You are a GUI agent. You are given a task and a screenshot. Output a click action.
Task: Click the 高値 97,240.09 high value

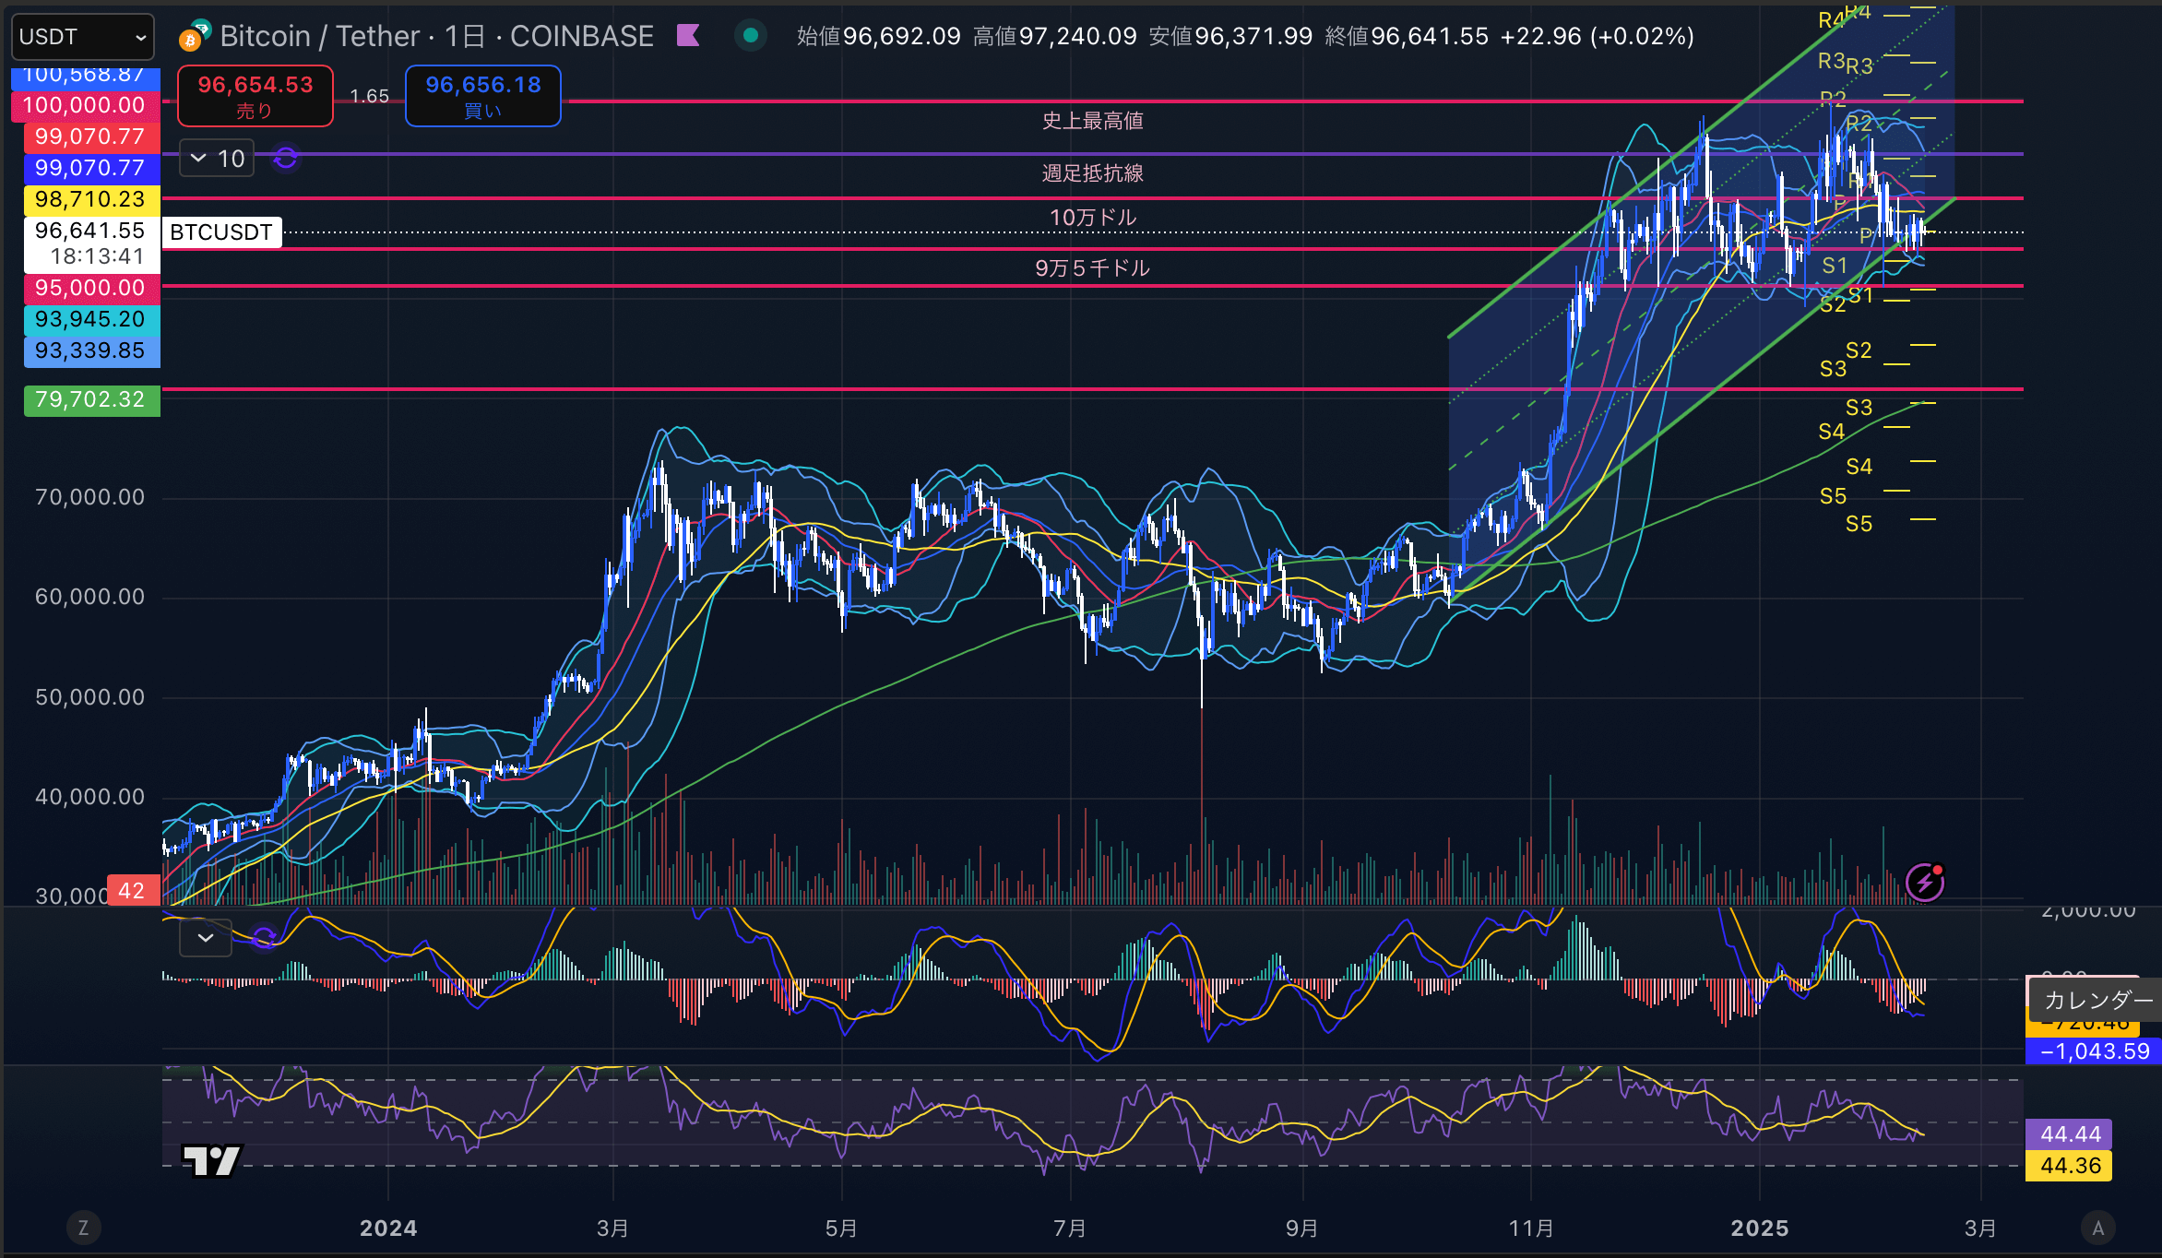pos(1055,37)
